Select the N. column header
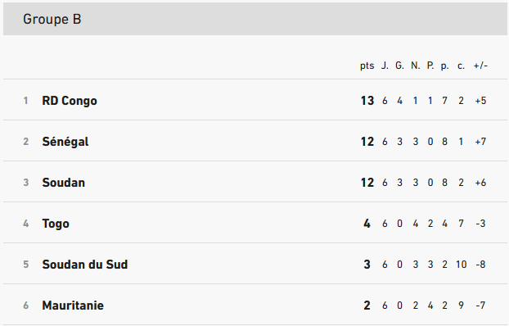Viewport: 509px width, 326px height. 416,66
